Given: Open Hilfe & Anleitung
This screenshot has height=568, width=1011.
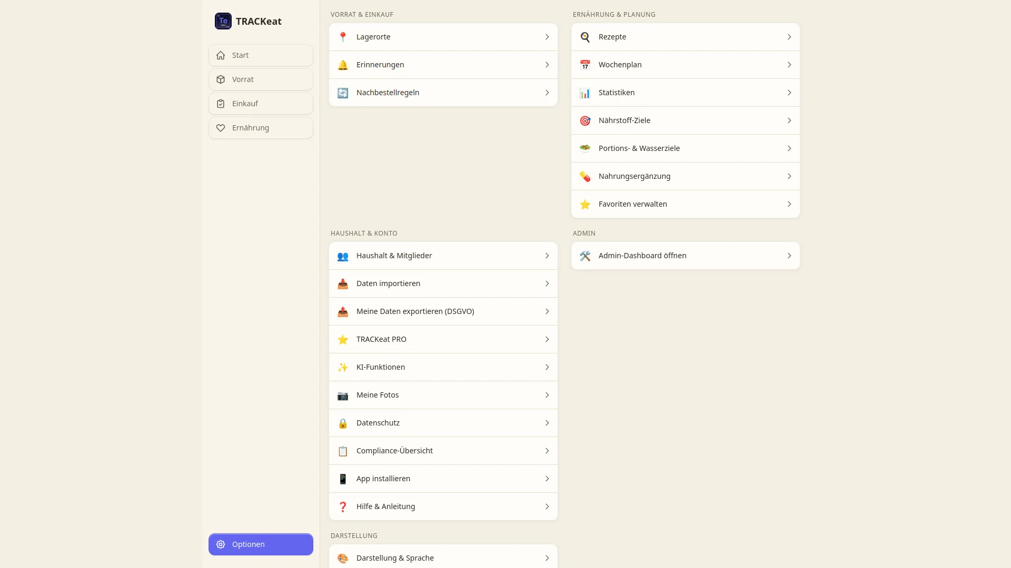Looking at the screenshot, I should click(x=443, y=506).
